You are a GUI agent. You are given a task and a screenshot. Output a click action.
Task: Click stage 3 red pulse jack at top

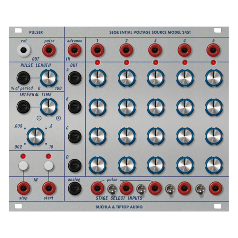coord(155,50)
